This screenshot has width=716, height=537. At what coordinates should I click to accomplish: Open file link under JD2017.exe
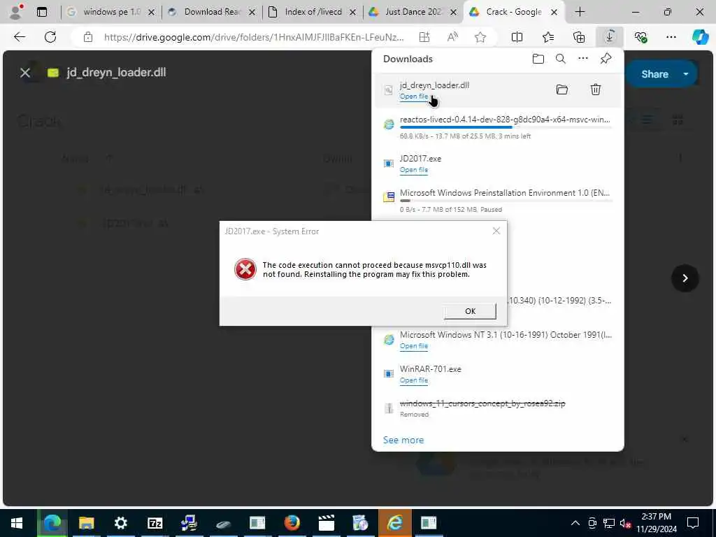coord(414,170)
